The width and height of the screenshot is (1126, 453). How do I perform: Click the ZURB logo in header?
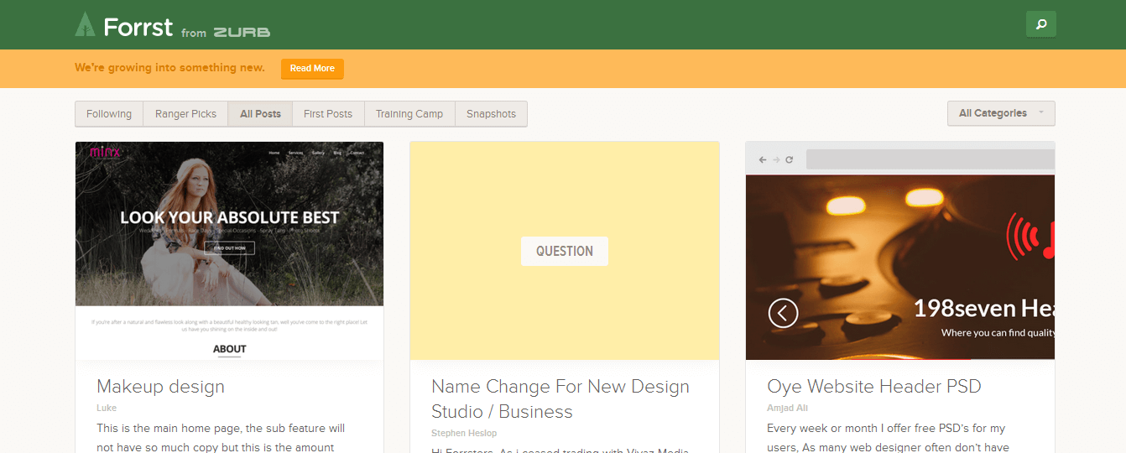pyautogui.click(x=242, y=33)
